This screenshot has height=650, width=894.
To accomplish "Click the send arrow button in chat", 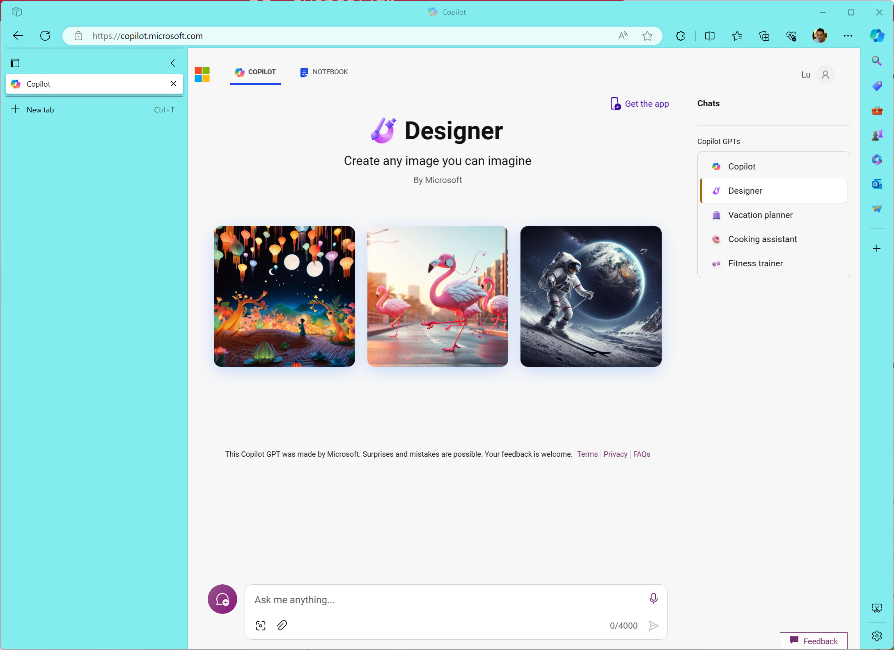I will 653,625.
